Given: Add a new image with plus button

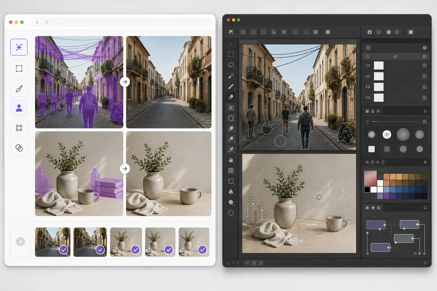Looking at the screenshot, I should (20, 242).
